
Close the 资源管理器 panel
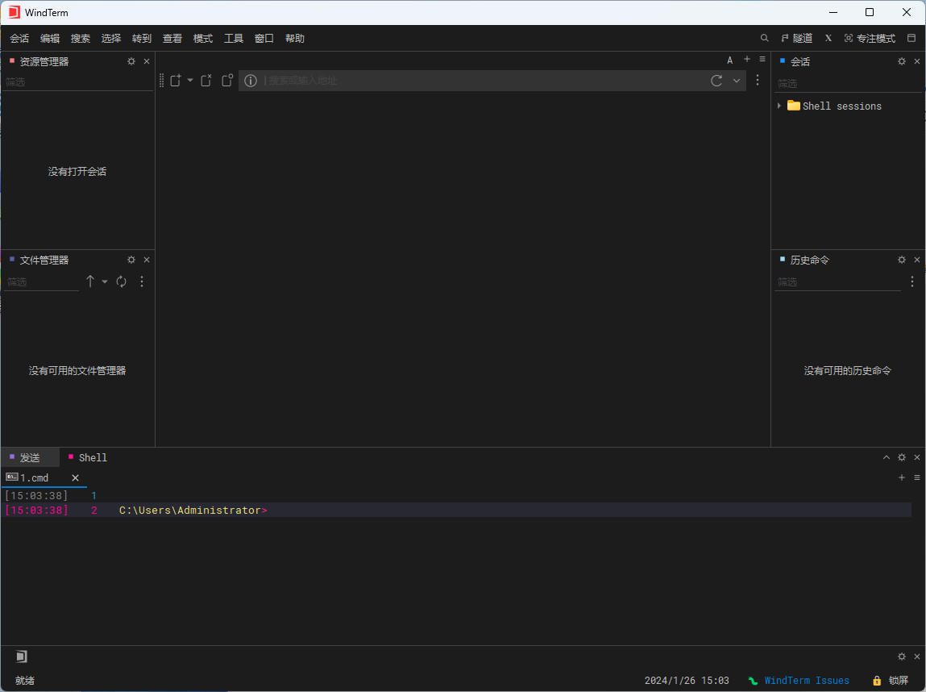tap(147, 61)
